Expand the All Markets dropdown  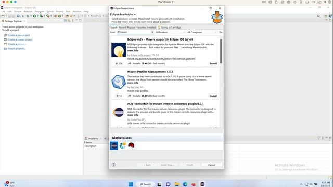coord(170,32)
